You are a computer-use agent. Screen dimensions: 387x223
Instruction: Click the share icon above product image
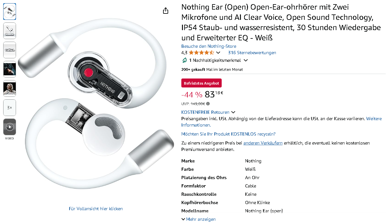coord(166,11)
